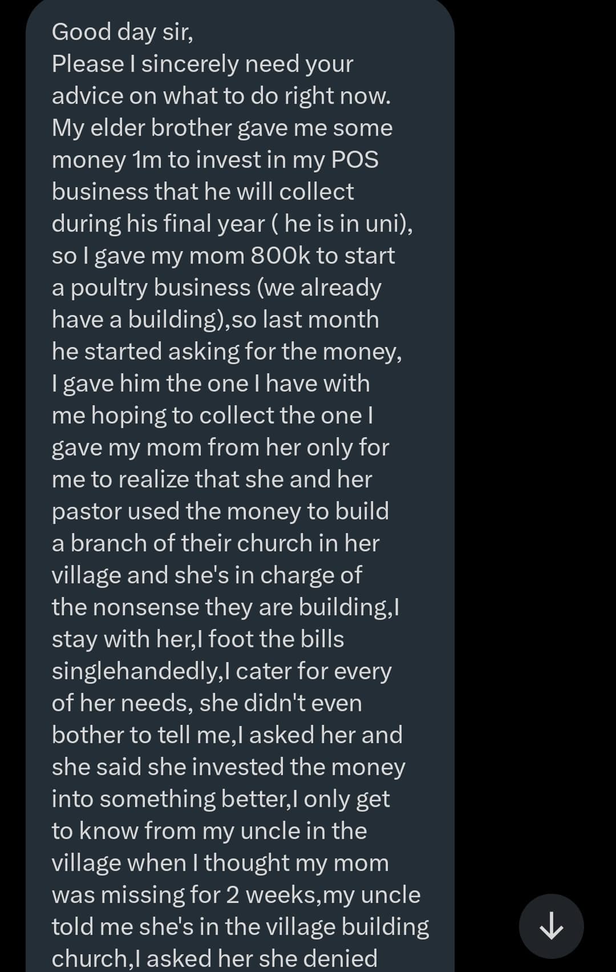The image size is (616, 972).
Task: Tap the line 'so I gave my mom 800k to start'
Action: pyautogui.click(x=223, y=256)
